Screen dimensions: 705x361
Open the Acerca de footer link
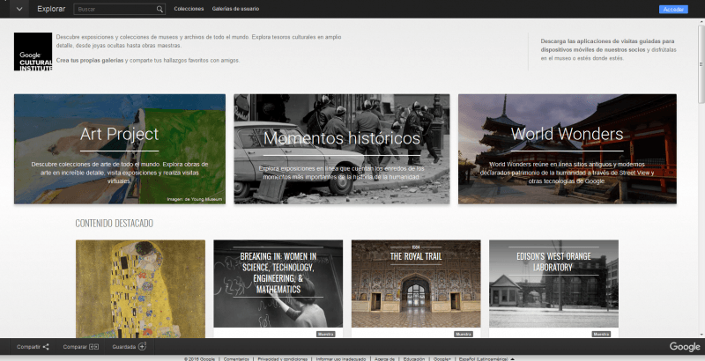384,358
